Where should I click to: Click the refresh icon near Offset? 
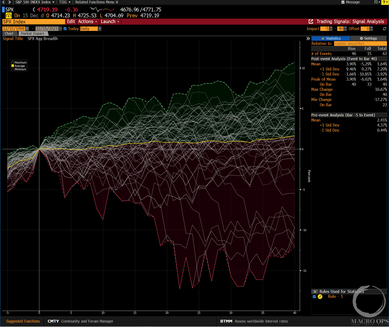385,29
